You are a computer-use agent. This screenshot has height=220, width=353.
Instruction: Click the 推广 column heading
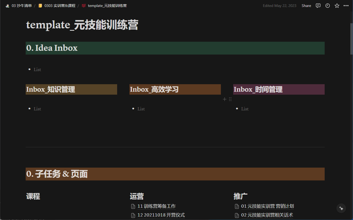tap(241, 196)
